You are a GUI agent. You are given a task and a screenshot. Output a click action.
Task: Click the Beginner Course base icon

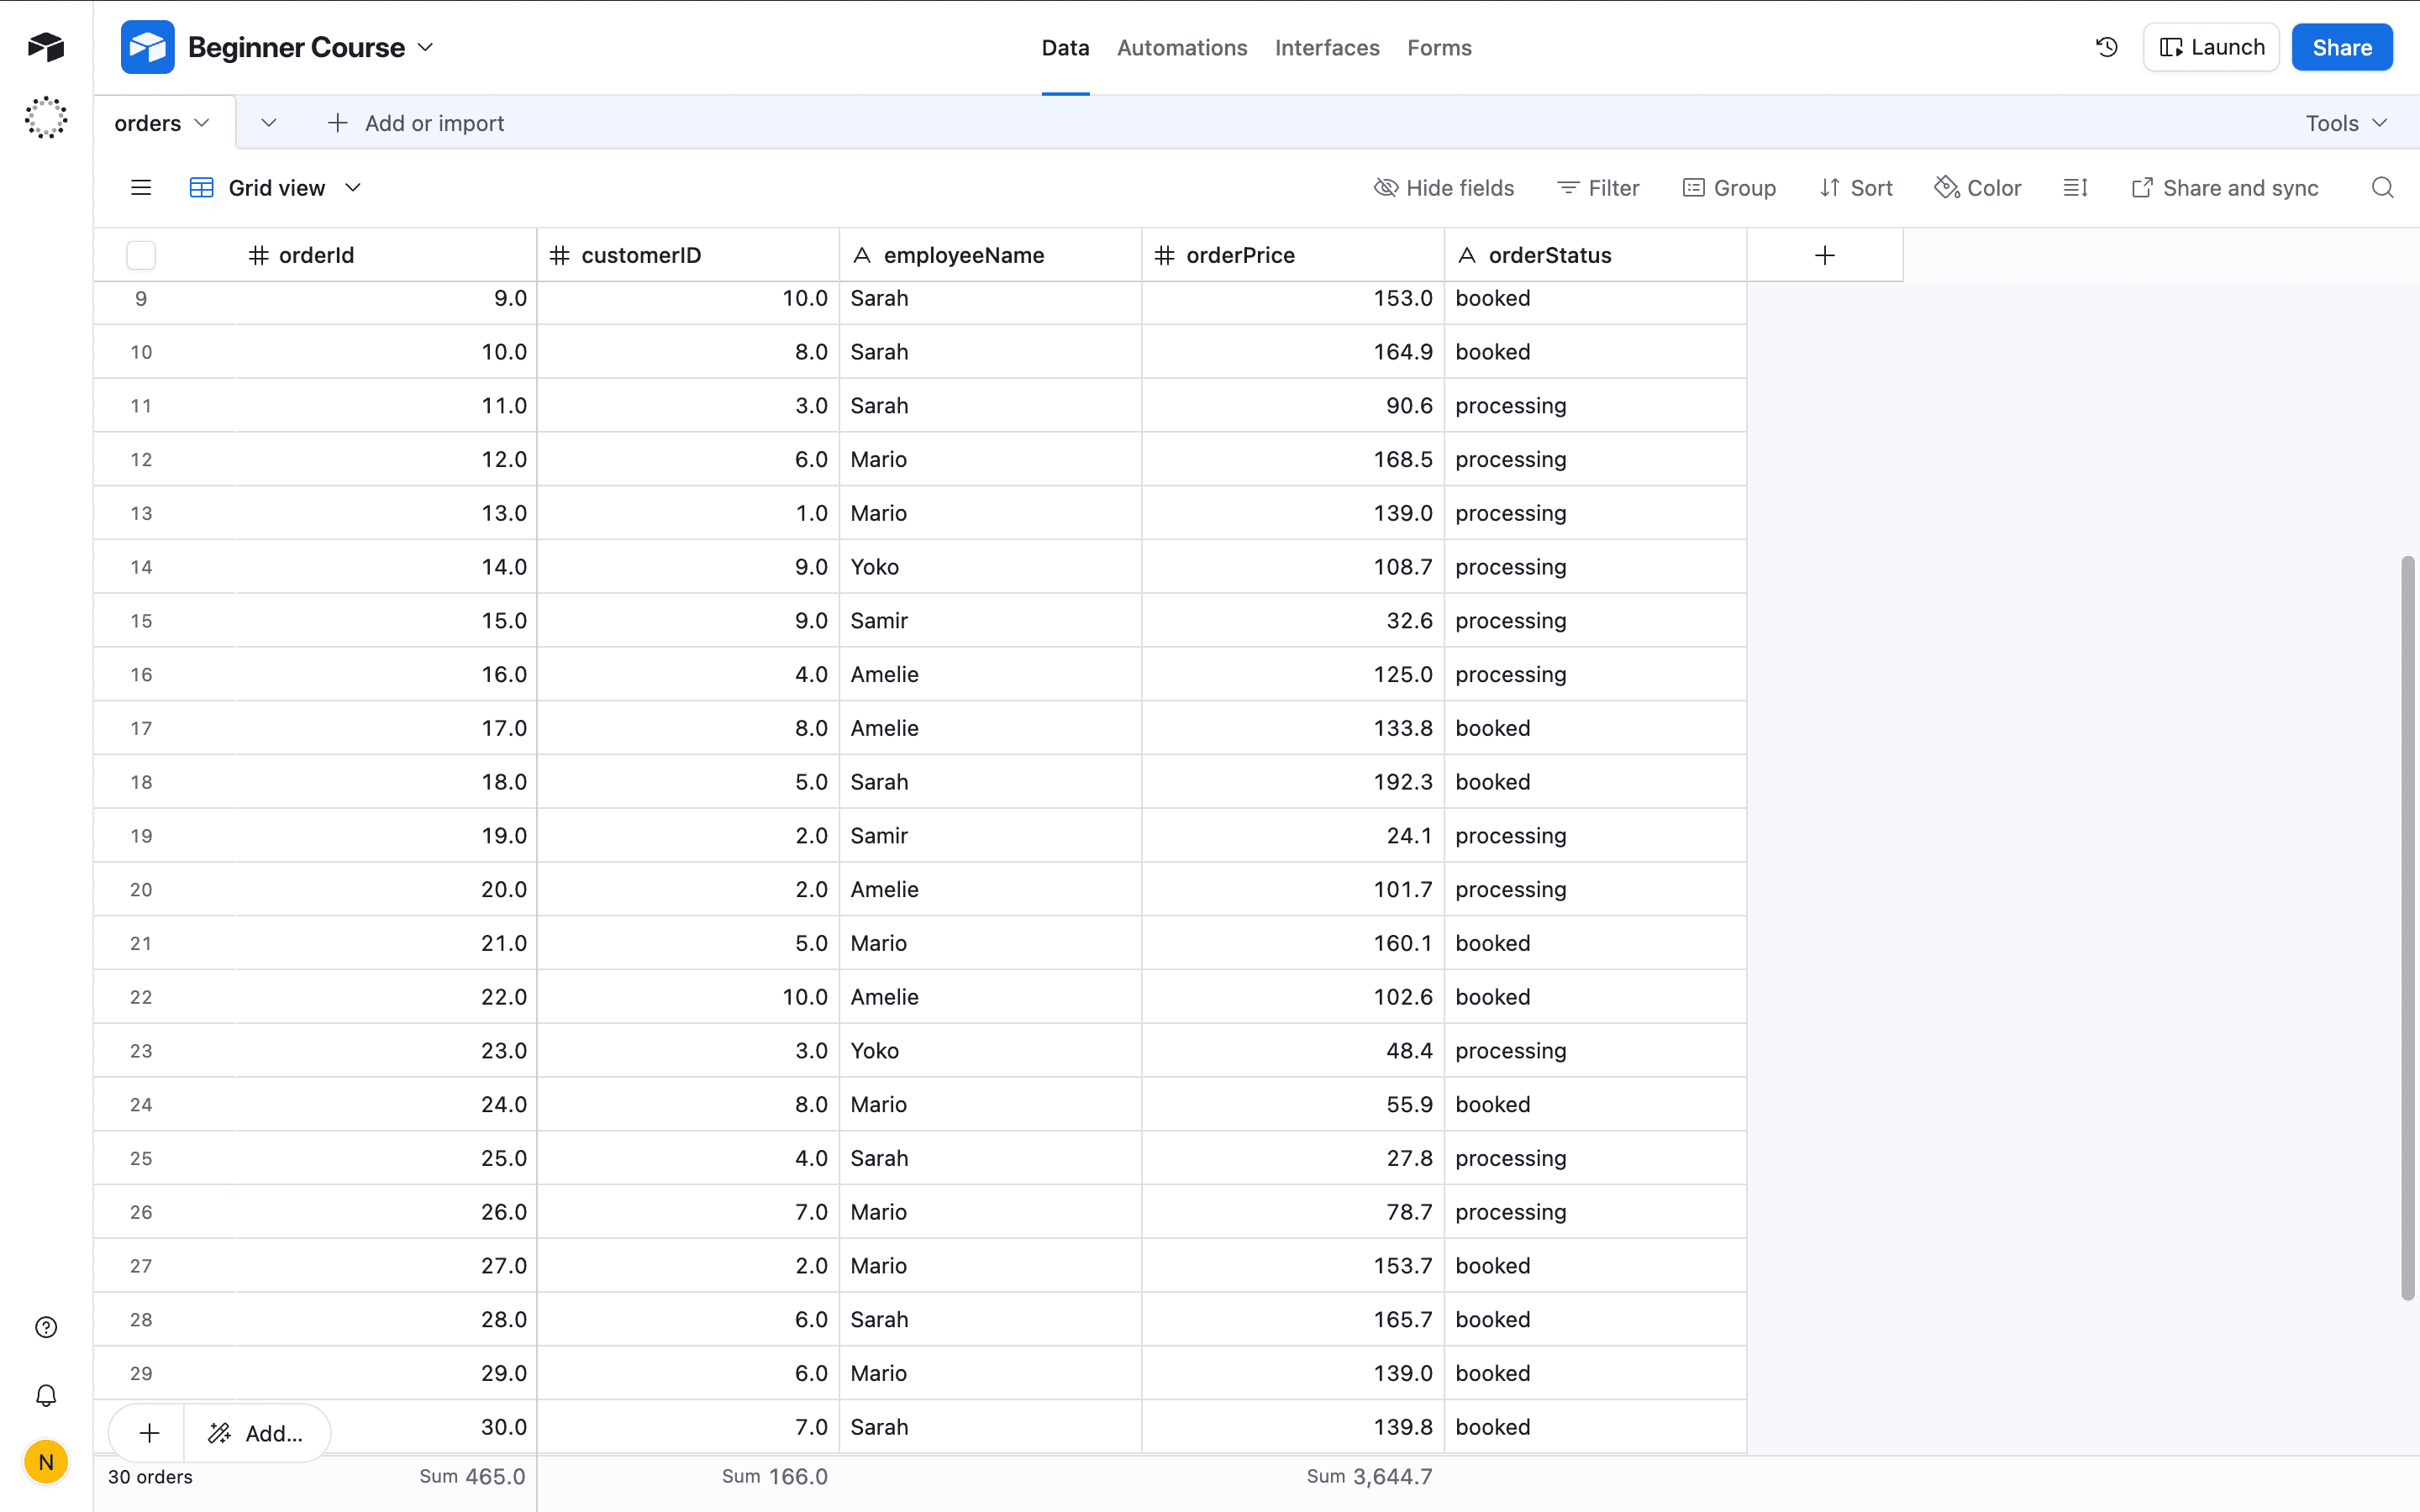coord(147,47)
